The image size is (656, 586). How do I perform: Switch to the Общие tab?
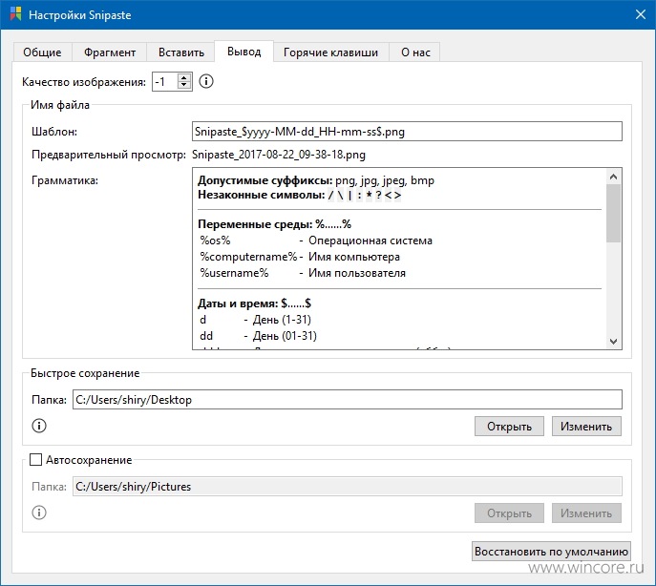(x=42, y=52)
